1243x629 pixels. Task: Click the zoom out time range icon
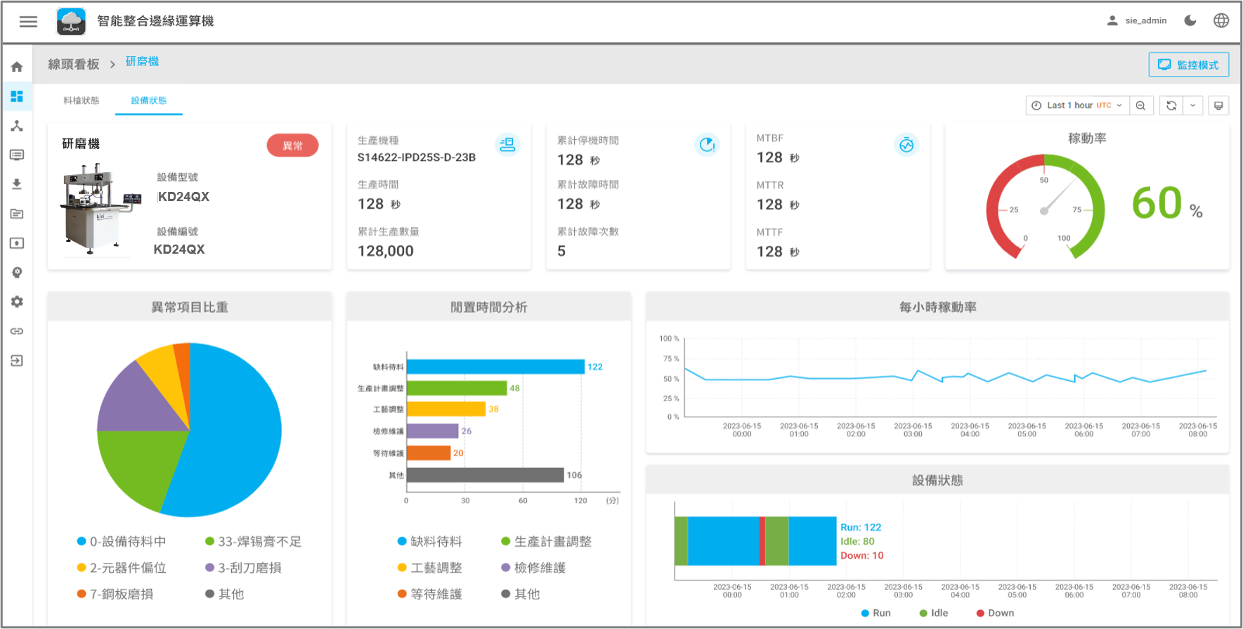click(x=1140, y=105)
